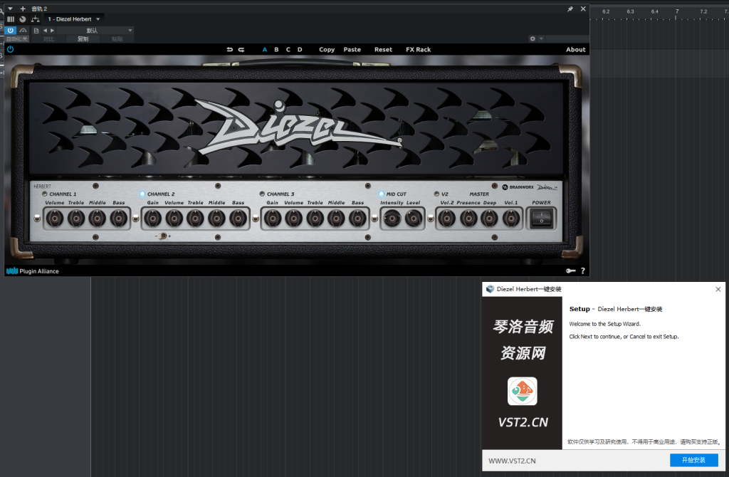Image resolution: width=729 pixels, height=477 pixels.
Task: Toggle the V2 master volume switch
Action: [436, 194]
